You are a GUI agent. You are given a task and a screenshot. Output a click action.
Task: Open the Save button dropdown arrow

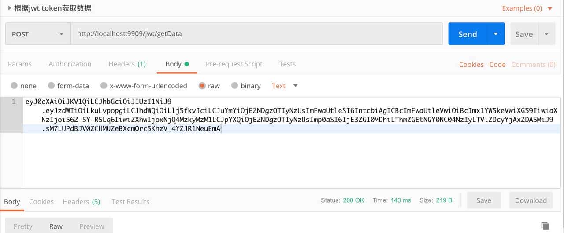(546, 34)
